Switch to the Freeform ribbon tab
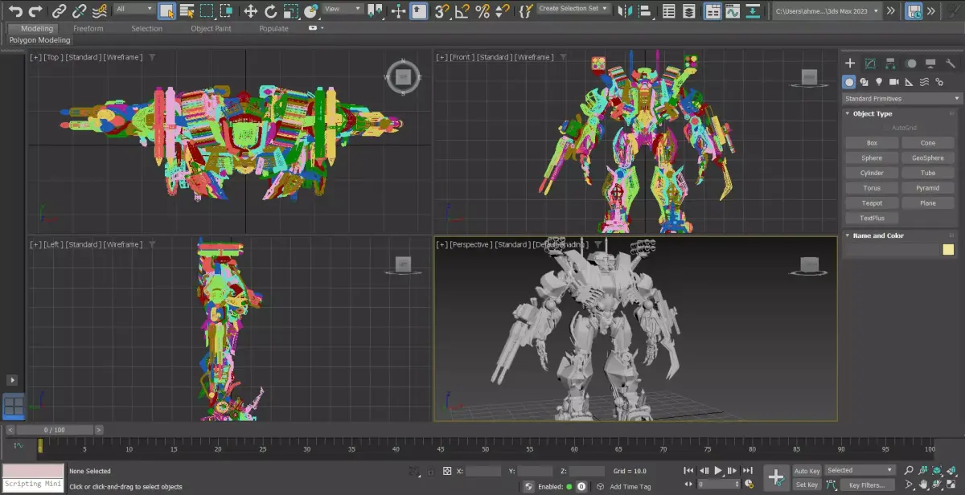Image resolution: width=965 pixels, height=495 pixels. click(x=88, y=28)
